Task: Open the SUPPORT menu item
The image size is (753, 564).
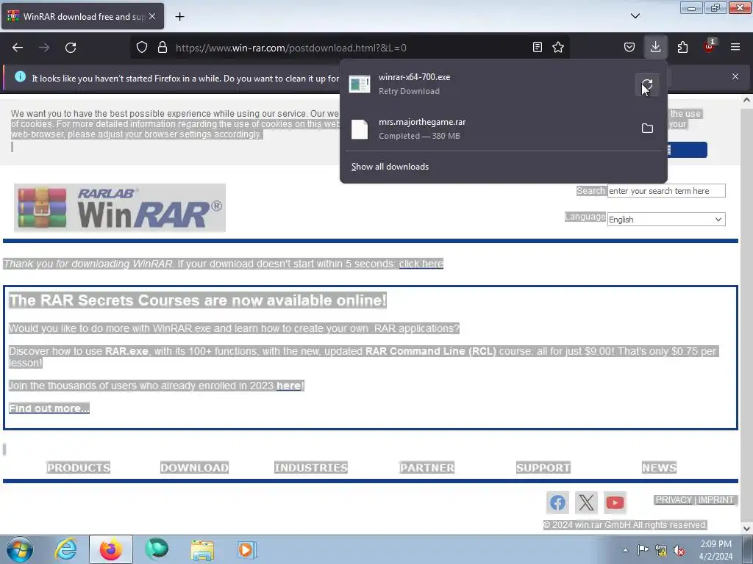Action: (543, 468)
